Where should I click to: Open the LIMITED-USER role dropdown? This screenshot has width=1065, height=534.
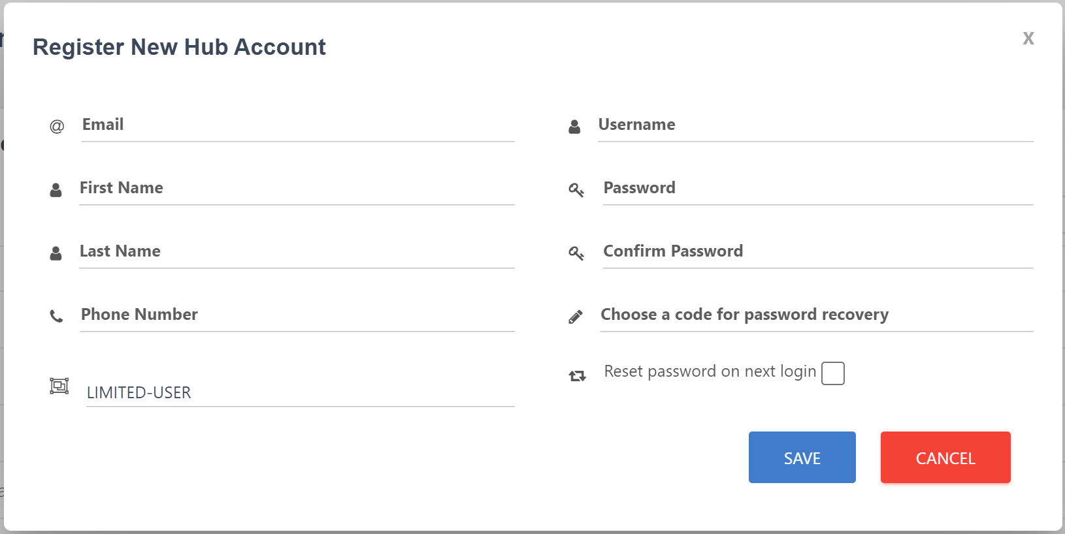click(300, 392)
